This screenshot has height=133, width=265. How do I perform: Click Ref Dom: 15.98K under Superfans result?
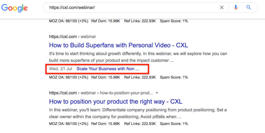[106, 77]
